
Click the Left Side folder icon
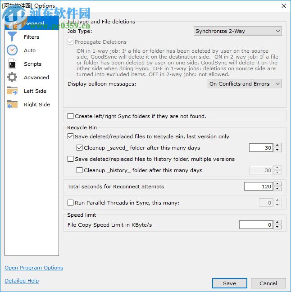pyautogui.click(x=12, y=91)
